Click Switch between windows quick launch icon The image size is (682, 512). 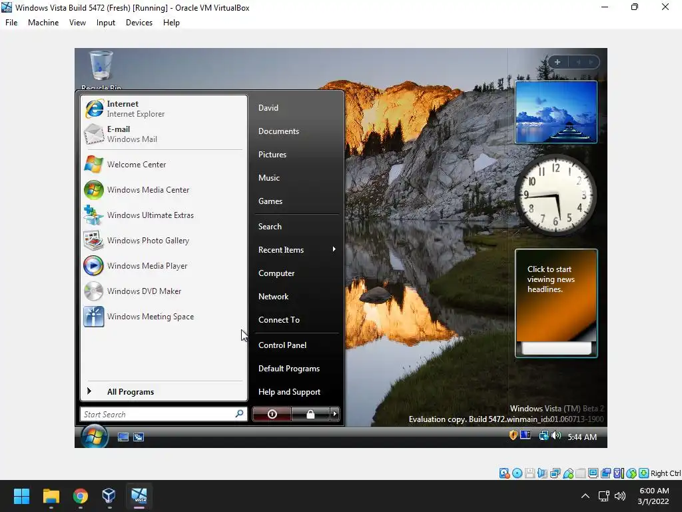[x=139, y=437]
